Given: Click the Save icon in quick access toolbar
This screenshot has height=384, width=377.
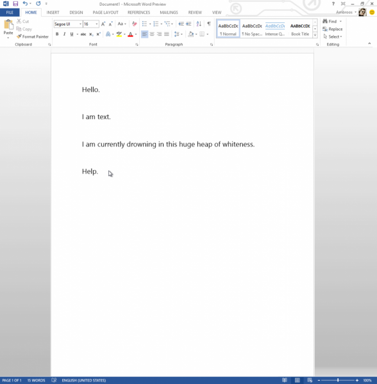Looking at the screenshot, I should click(x=15, y=4).
